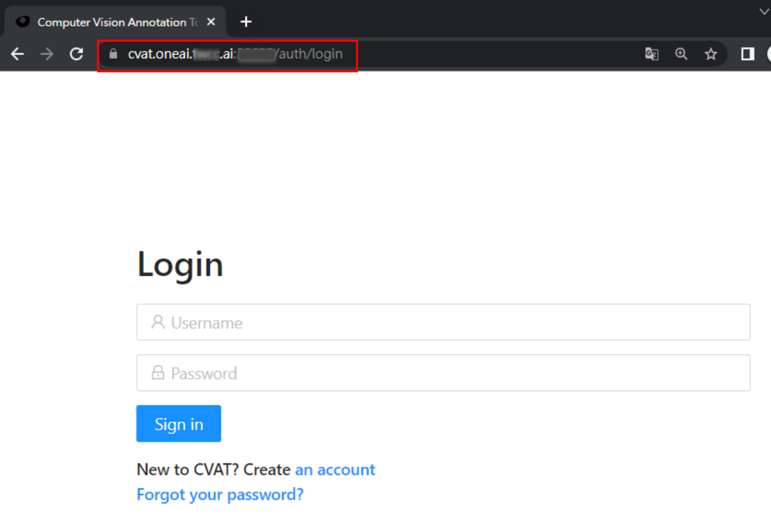Bookmark this page with the star icon
The width and height of the screenshot is (771, 514).
pyautogui.click(x=711, y=54)
